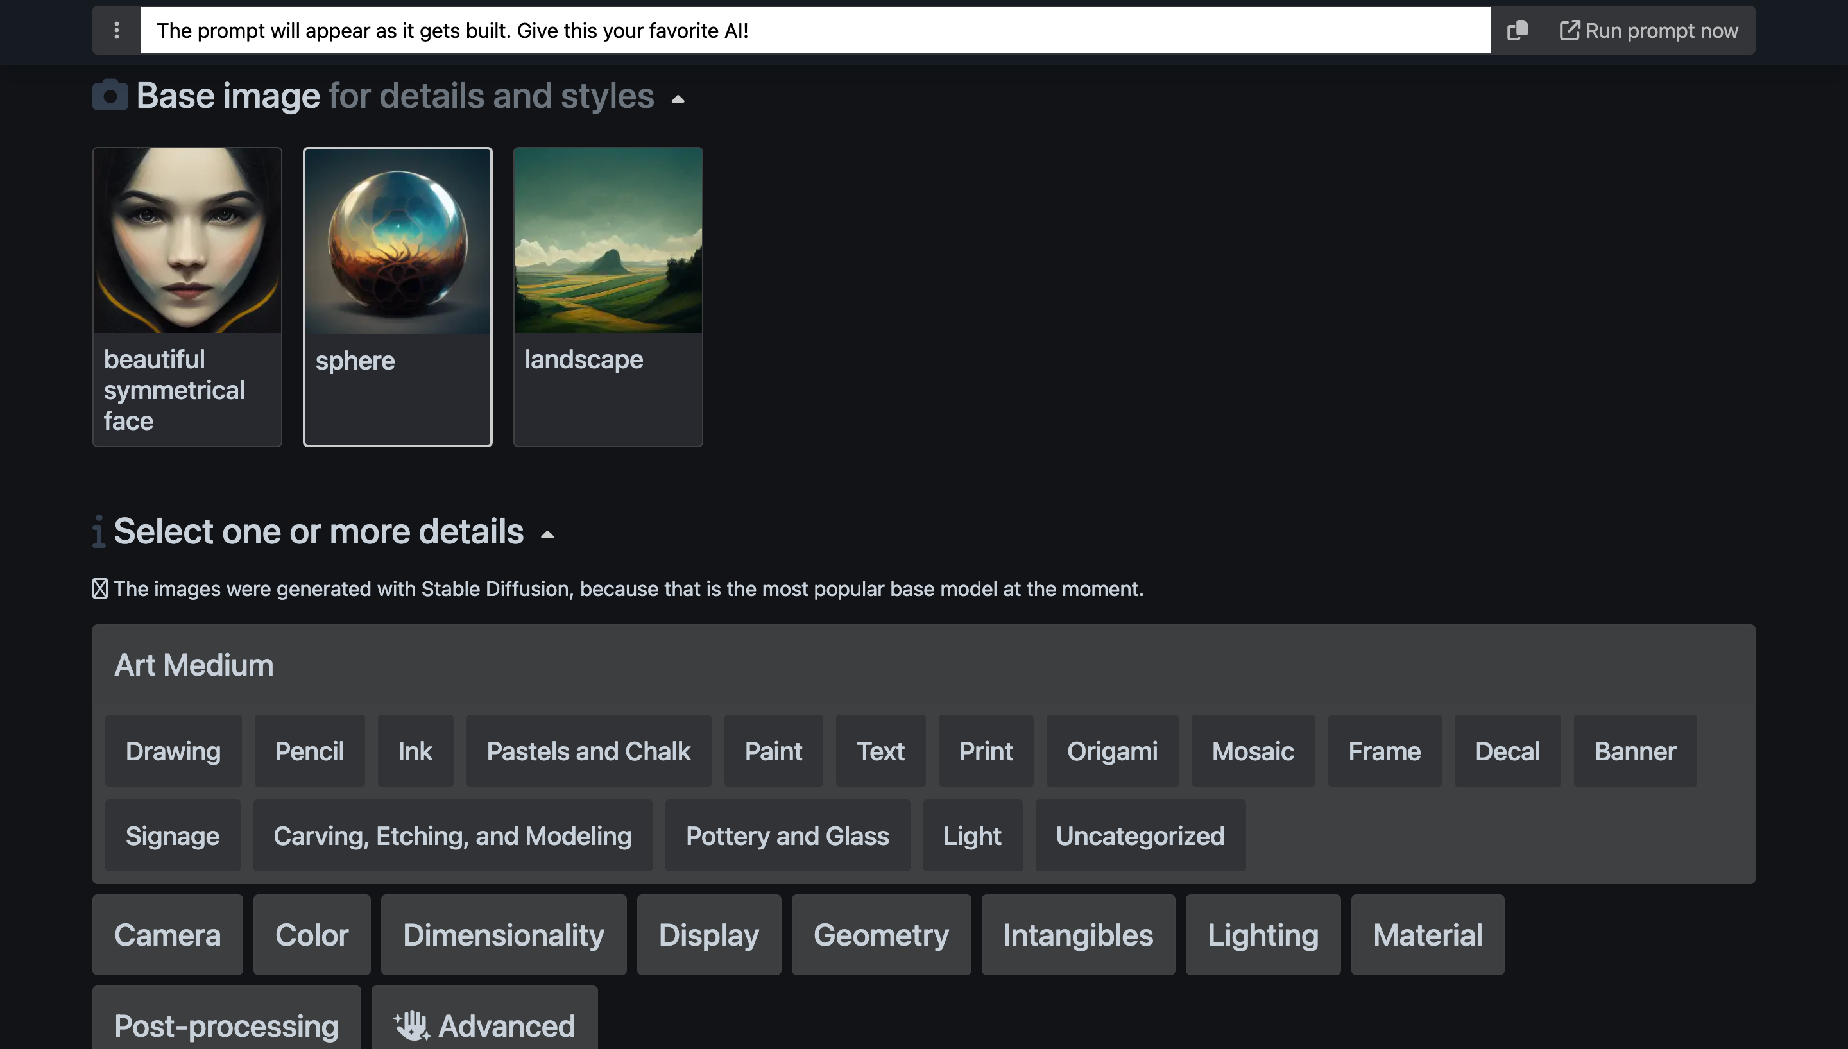Select the Geometry category tab
1848x1049 pixels.
(881, 934)
